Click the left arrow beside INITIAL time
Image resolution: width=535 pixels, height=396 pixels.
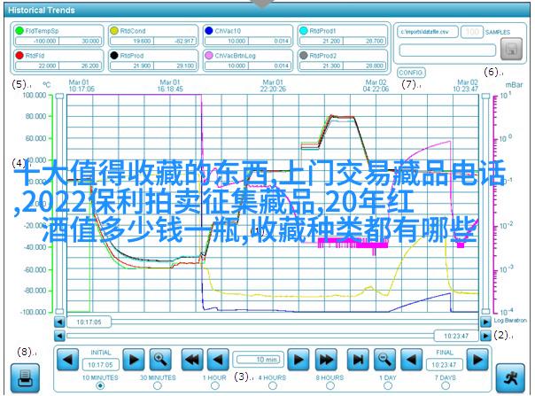click(x=67, y=359)
